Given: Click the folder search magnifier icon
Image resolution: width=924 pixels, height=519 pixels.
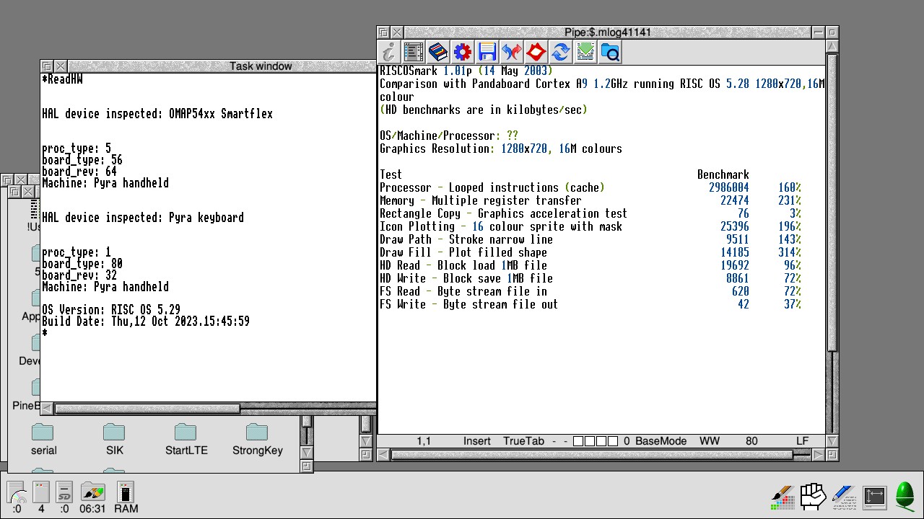Looking at the screenshot, I should (x=610, y=52).
